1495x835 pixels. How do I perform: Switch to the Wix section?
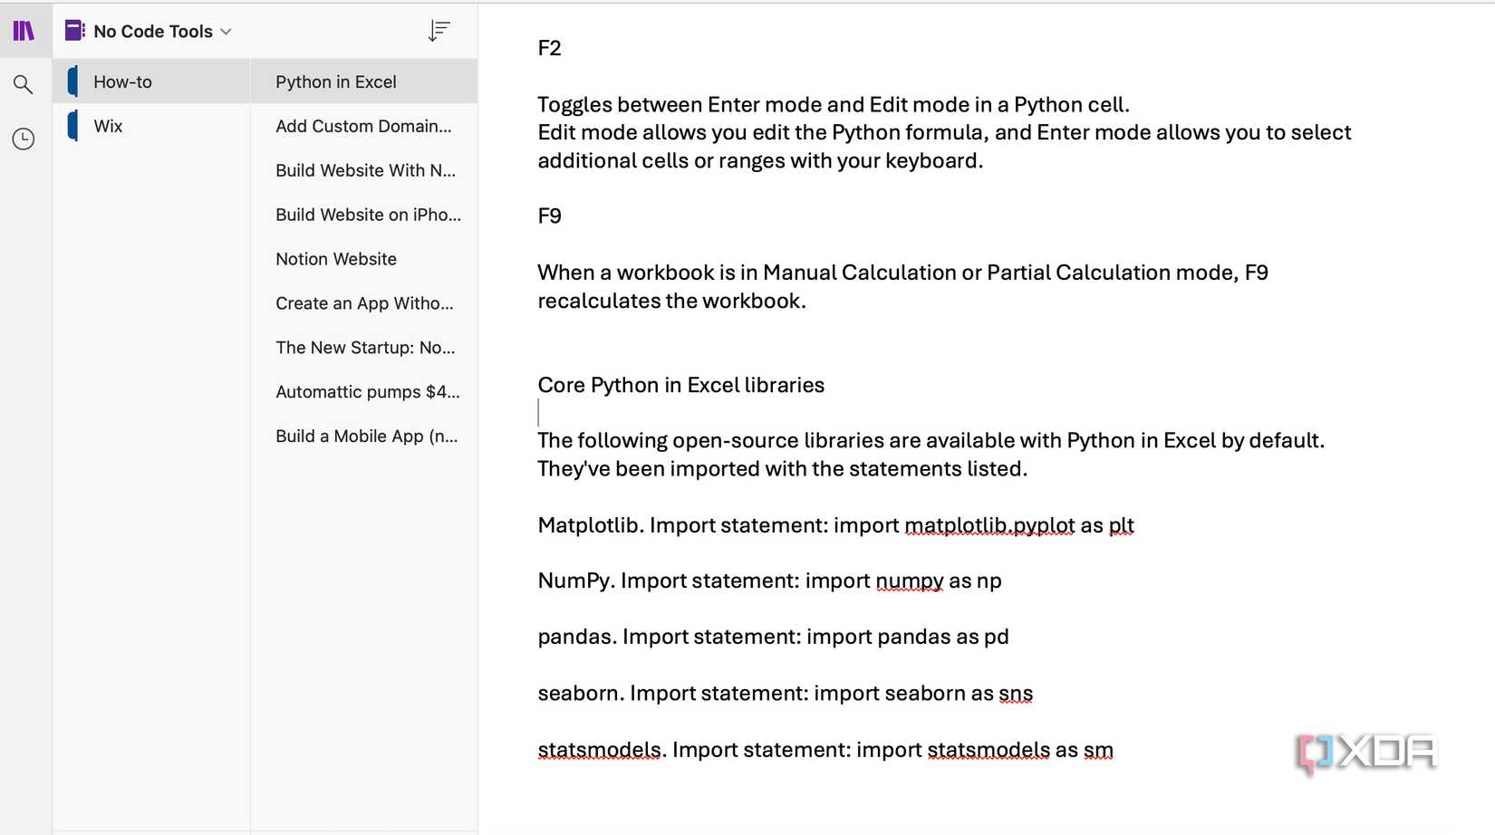tap(108, 126)
